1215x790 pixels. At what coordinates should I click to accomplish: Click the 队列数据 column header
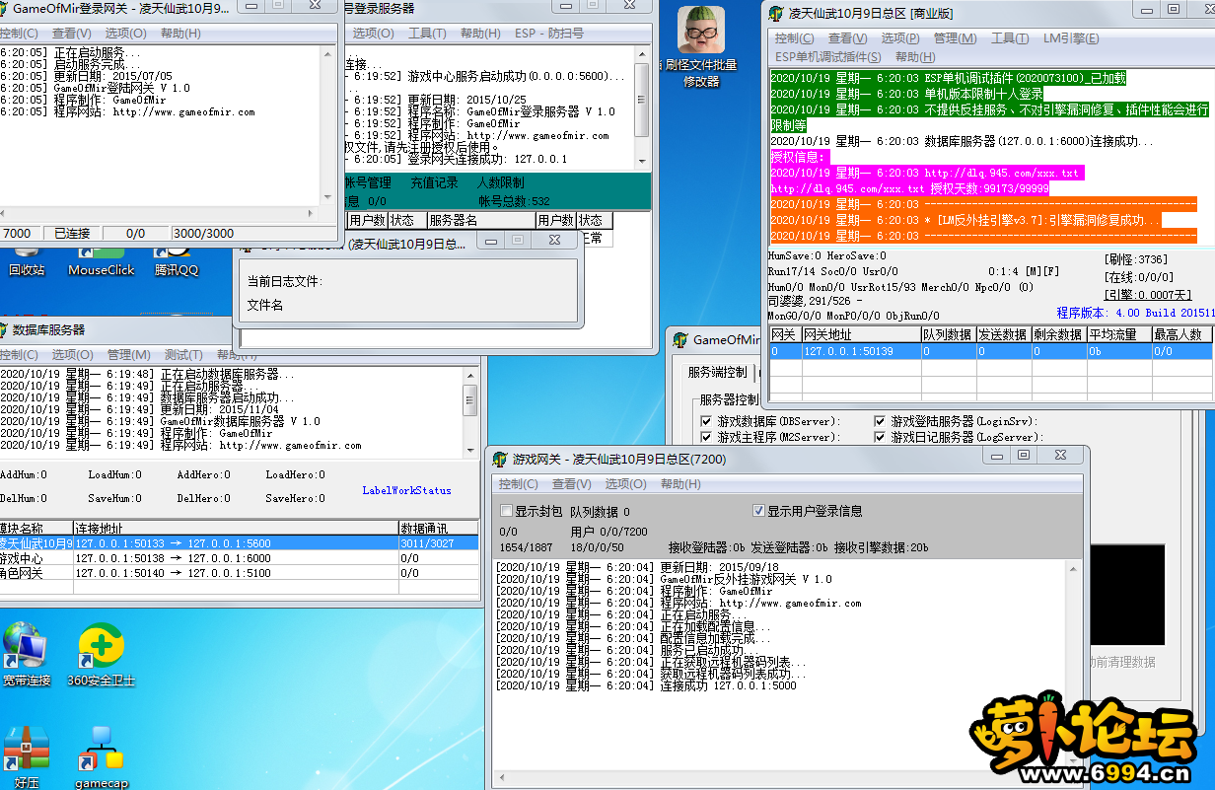click(x=948, y=335)
